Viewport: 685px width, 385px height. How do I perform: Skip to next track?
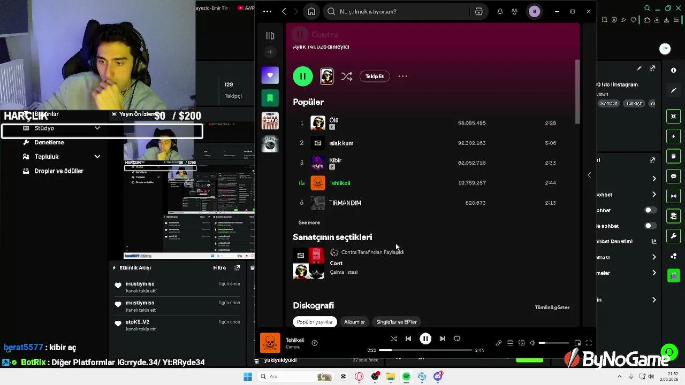pos(443,338)
